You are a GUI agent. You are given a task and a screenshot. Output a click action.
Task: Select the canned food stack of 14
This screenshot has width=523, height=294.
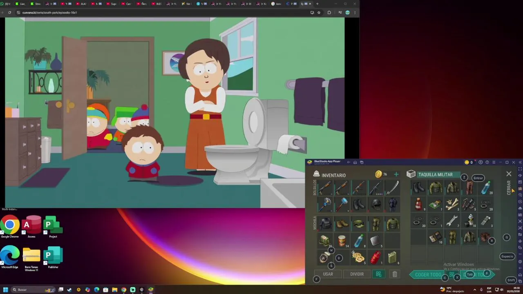[342, 241]
